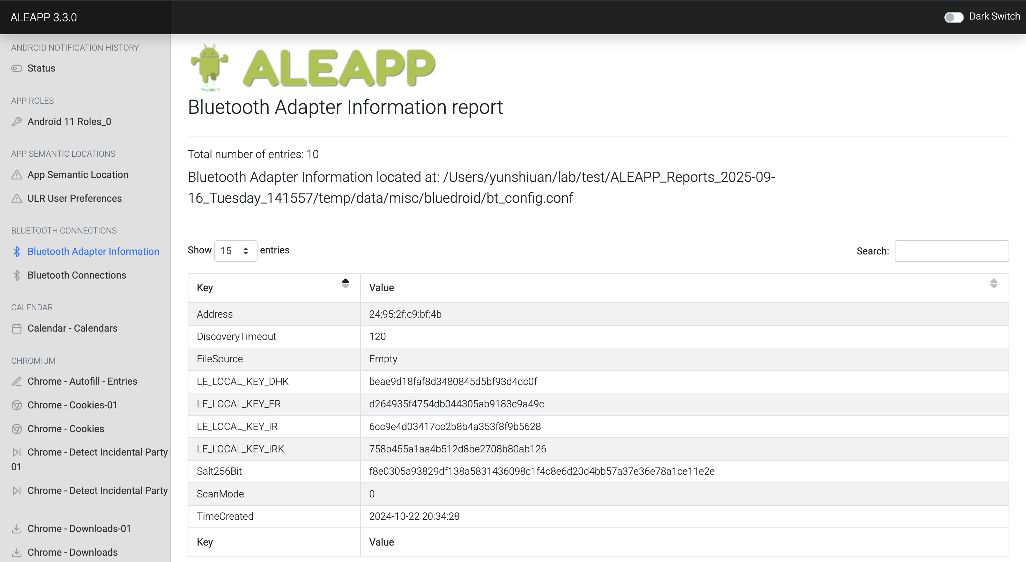Click the DiscoveryTimeout key cell
Screen dimensions: 1026x562
point(274,337)
